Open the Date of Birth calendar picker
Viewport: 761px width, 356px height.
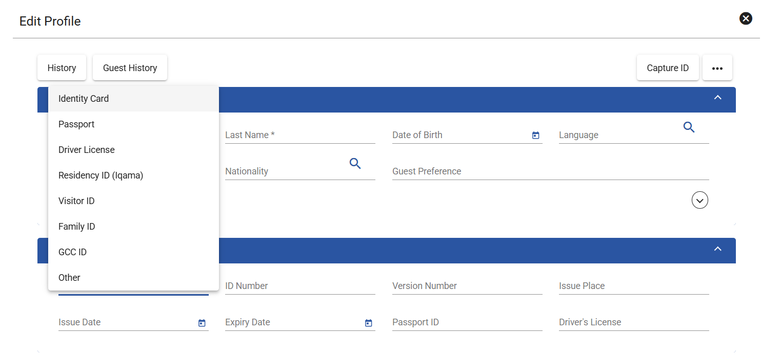pyautogui.click(x=536, y=136)
